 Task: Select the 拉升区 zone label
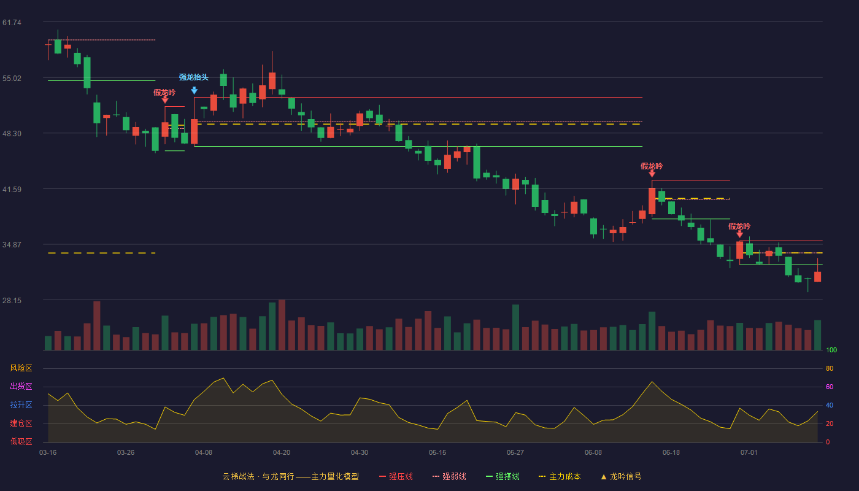click(x=21, y=405)
